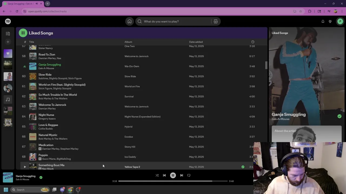The image size is (346, 194).
Task: Open the Browse icon in search bar
Action: tap(216, 21)
